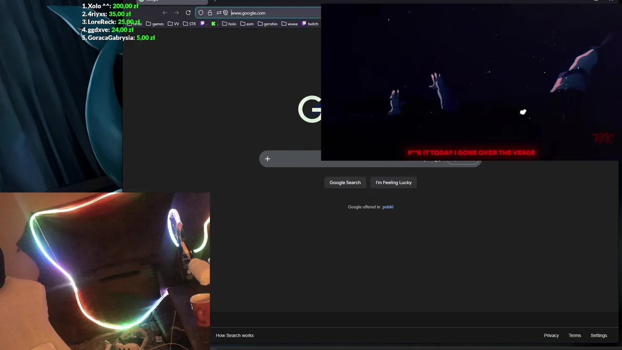Click the Google Search button

345,182
